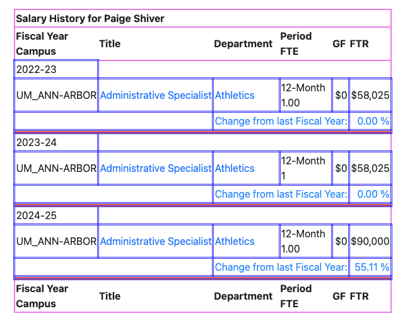The image size is (410, 328).
Task: Click the top Title column header
Action: [110, 44]
